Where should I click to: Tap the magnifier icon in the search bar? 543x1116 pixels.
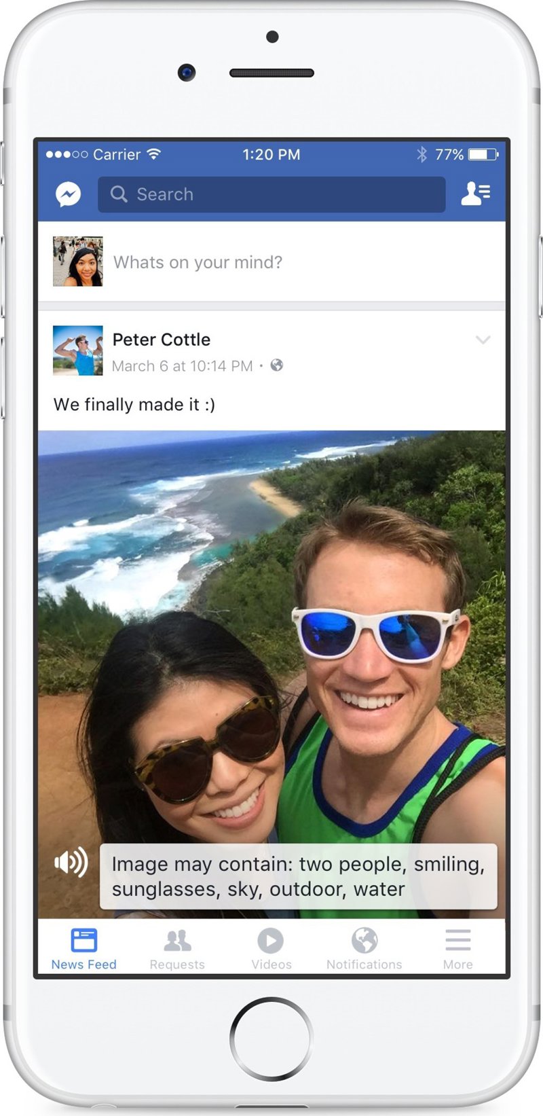[x=119, y=194]
